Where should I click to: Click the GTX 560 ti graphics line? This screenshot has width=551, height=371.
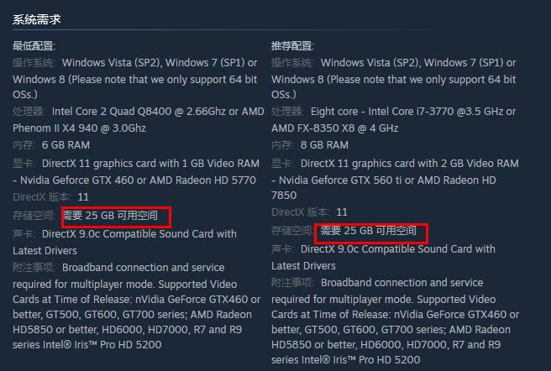[x=383, y=180]
